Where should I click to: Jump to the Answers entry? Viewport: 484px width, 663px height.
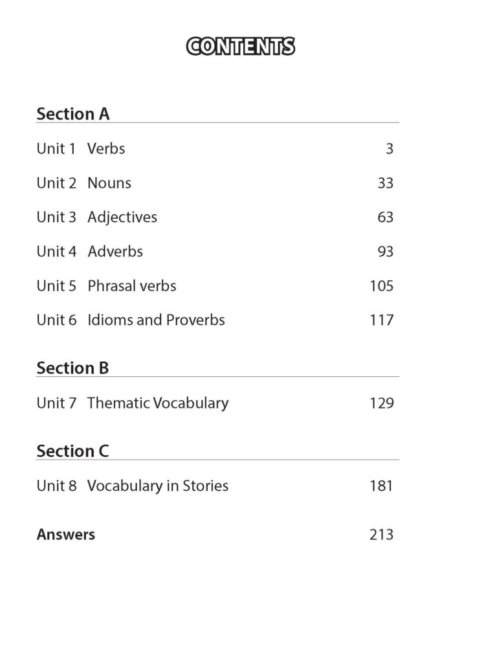[x=66, y=535]
